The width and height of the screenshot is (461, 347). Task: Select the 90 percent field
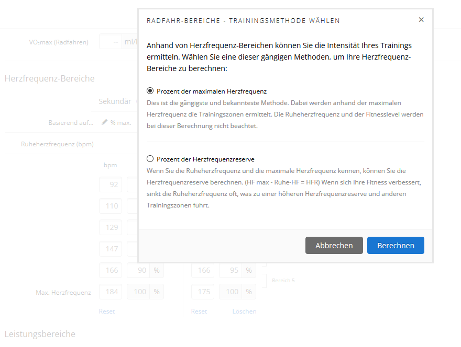139,270
